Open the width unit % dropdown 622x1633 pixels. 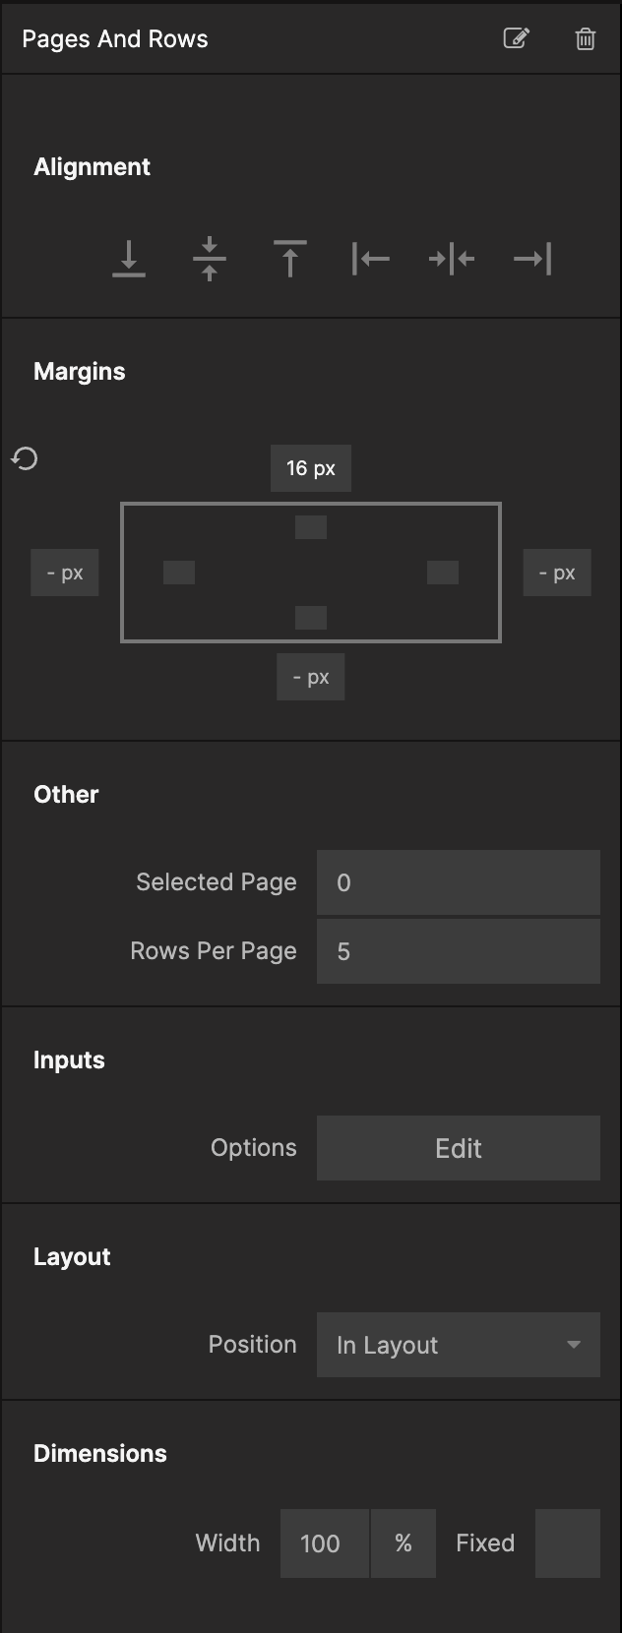[x=404, y=1542]
